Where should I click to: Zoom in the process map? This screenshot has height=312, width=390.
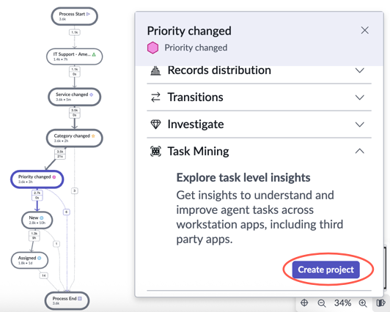coord(363,303)
